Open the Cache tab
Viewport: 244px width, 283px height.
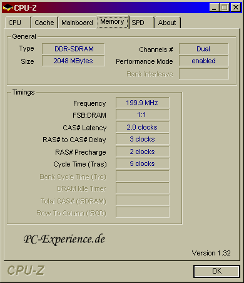coord(44,23)
